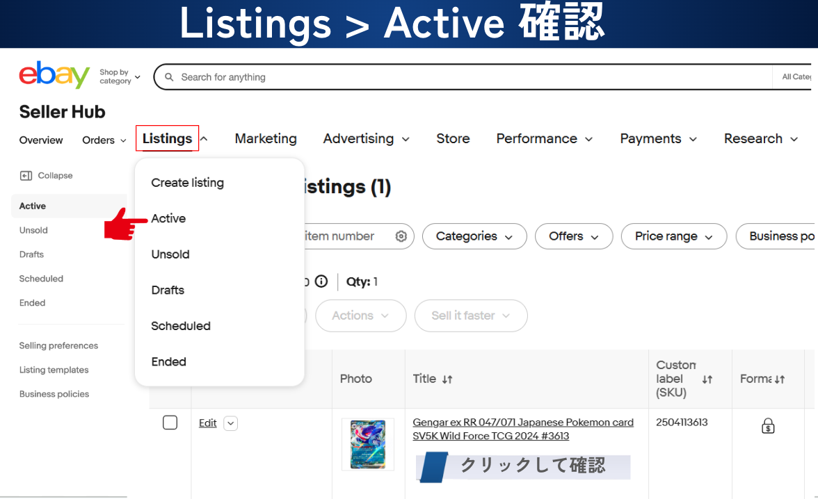The height and width of the screenshot is (499, 818).
Task: Open the Gengar ex listing title link
Action: [523, 429]
